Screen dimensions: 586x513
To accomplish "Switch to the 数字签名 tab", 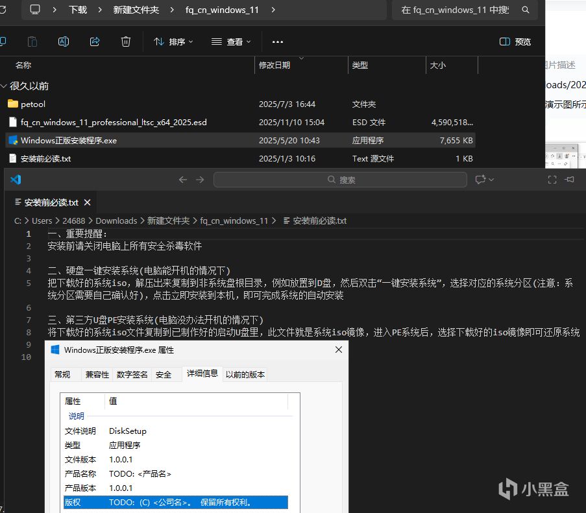I will [x=132, y=374].
